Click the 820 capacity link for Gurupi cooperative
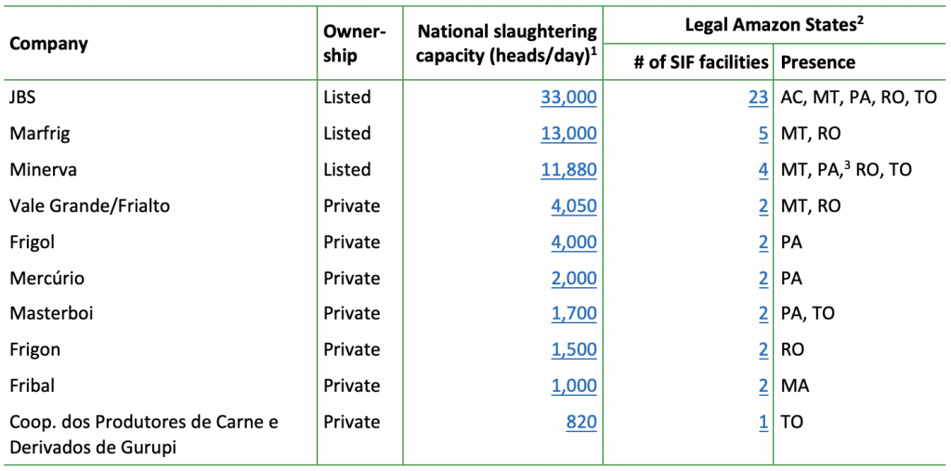The image size is (951, 471). click(581, 423)
